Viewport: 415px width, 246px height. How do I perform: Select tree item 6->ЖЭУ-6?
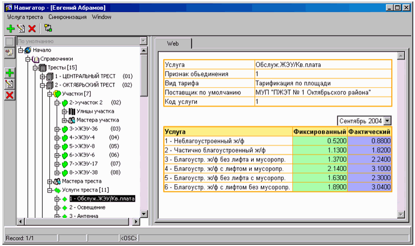click(82, 155)
